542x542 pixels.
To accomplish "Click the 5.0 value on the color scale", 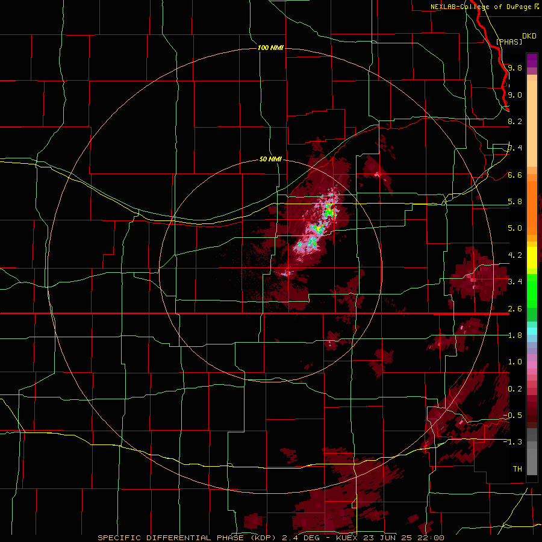I will click(x=515, y=228).
